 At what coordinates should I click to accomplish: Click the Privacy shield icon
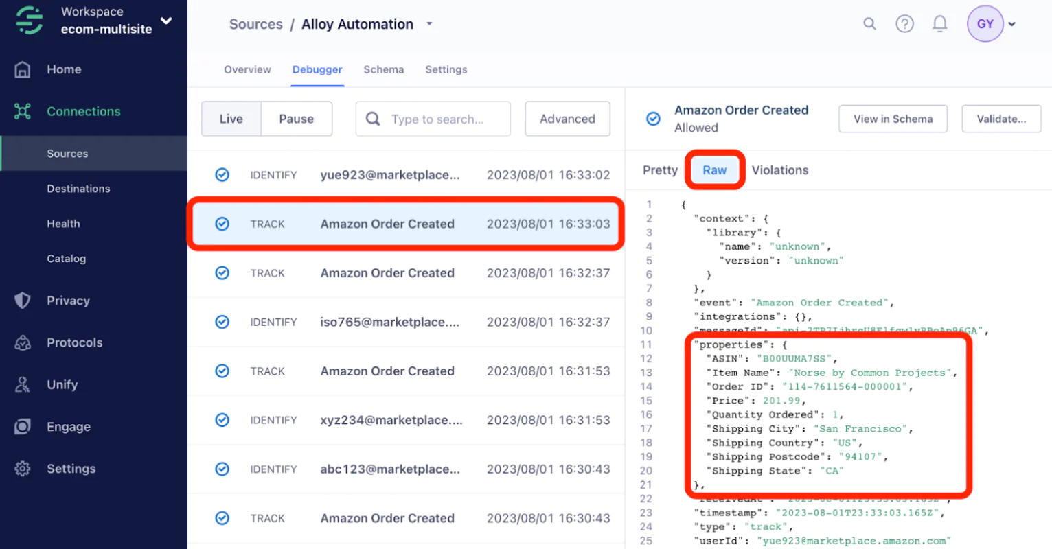(x=23, y=301)
